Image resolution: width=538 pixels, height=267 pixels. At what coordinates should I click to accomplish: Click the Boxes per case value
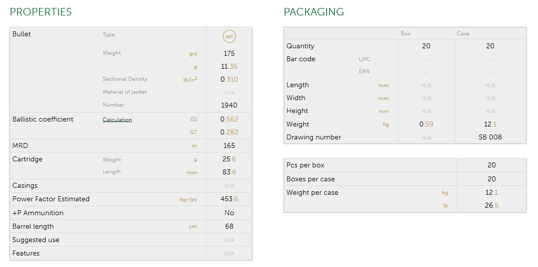point(491,179)
